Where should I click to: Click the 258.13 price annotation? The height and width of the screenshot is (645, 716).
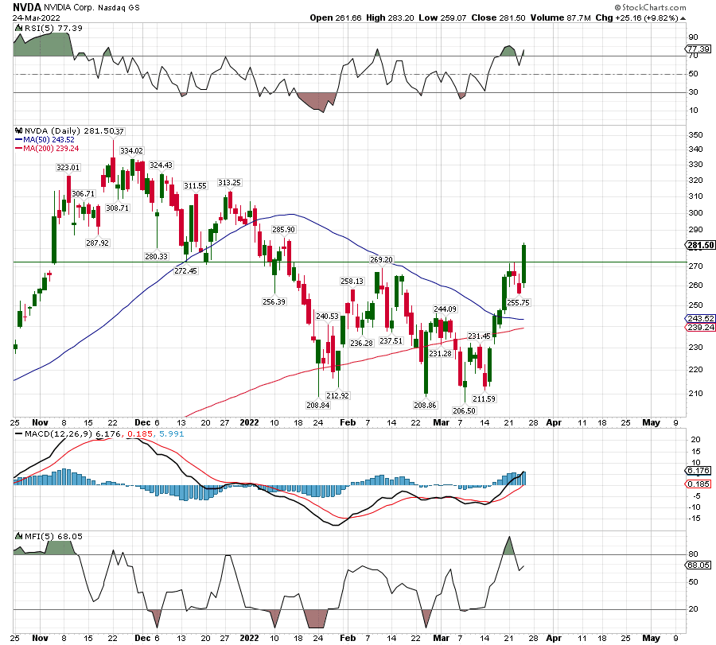click(x=352, y=282)
